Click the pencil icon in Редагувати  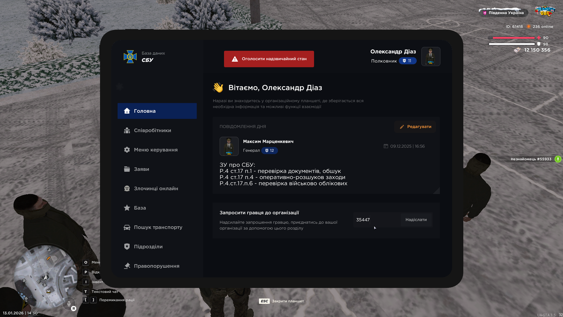pos(402,127)
